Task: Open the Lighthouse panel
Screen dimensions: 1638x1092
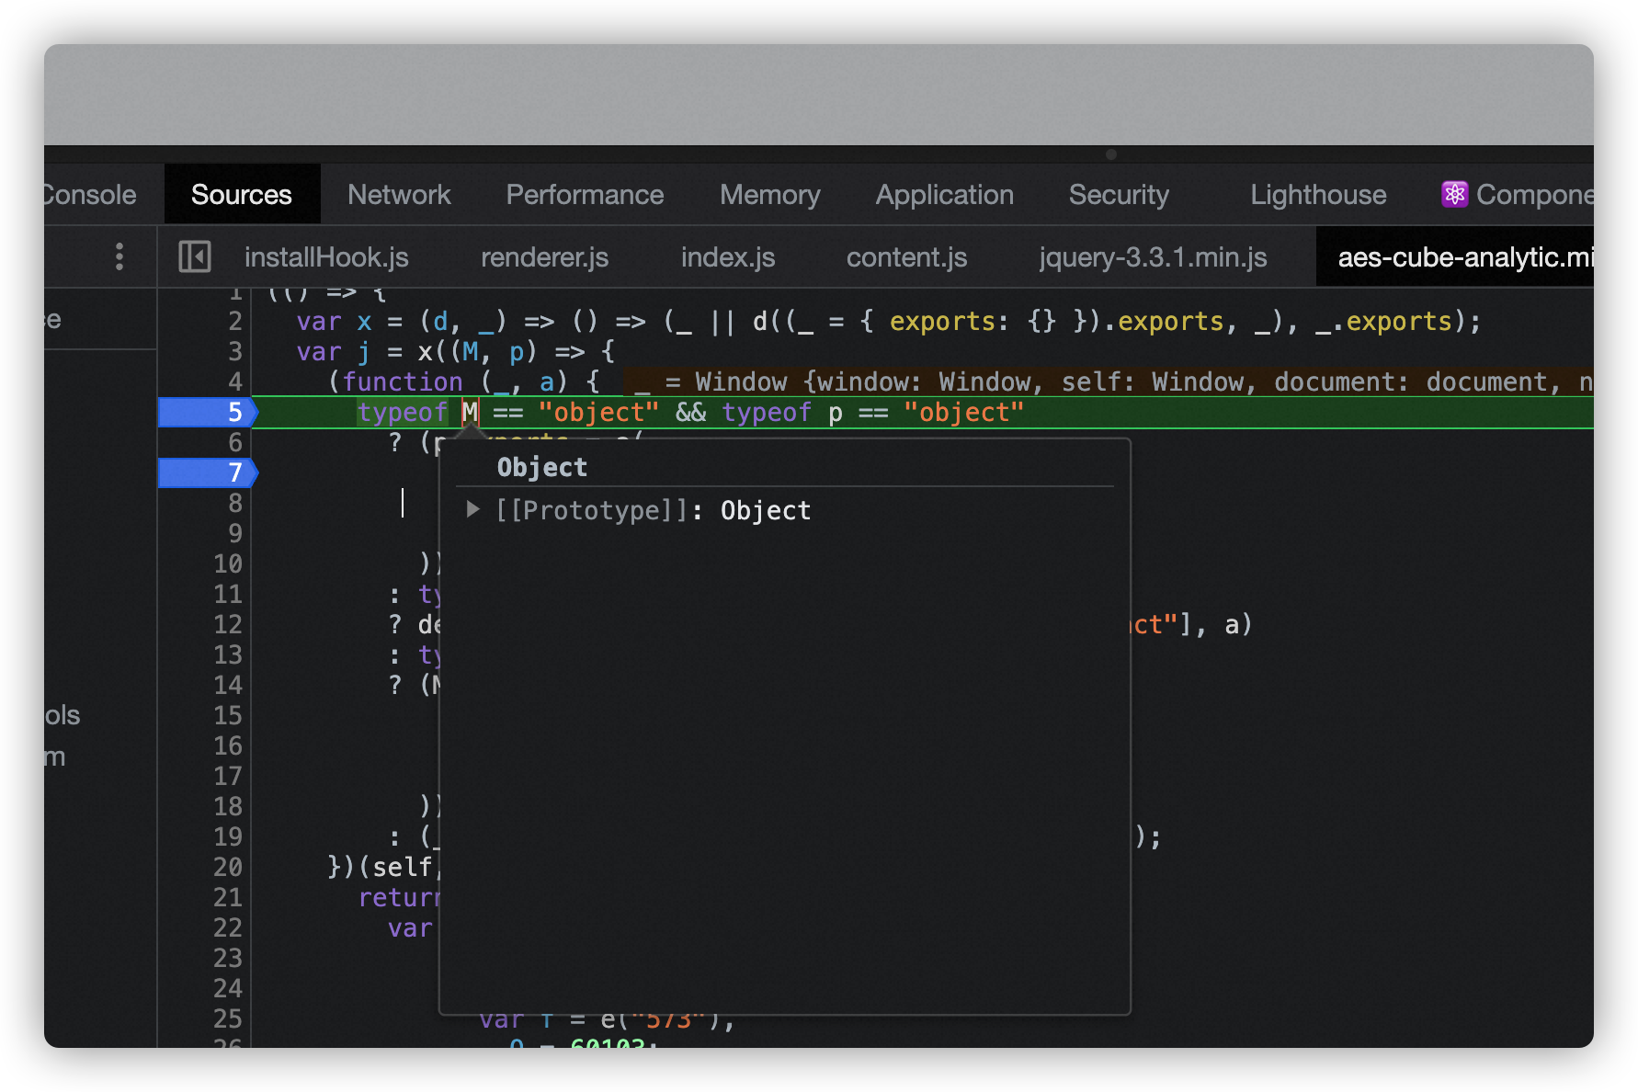Action: pos(1318,194)
